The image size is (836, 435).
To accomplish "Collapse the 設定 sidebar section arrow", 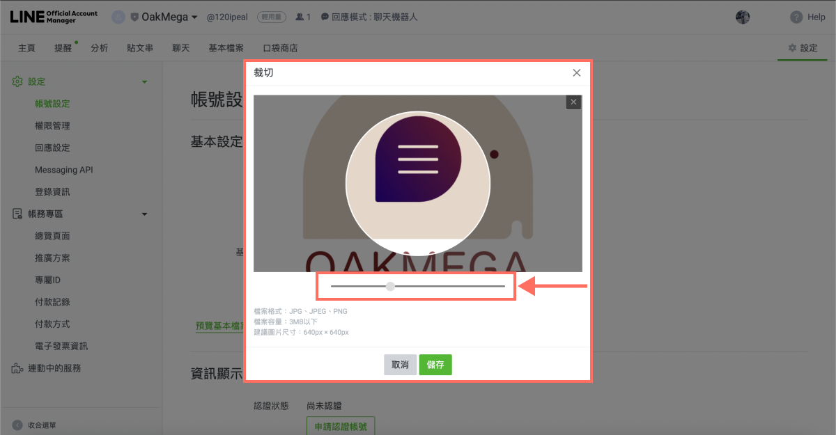I will click(144, 82).
